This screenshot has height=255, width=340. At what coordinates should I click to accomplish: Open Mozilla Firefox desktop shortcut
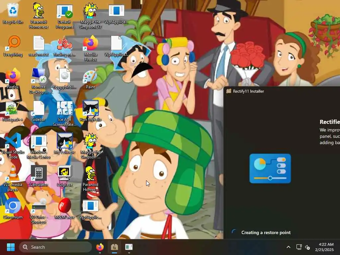[x=90, y=48]
